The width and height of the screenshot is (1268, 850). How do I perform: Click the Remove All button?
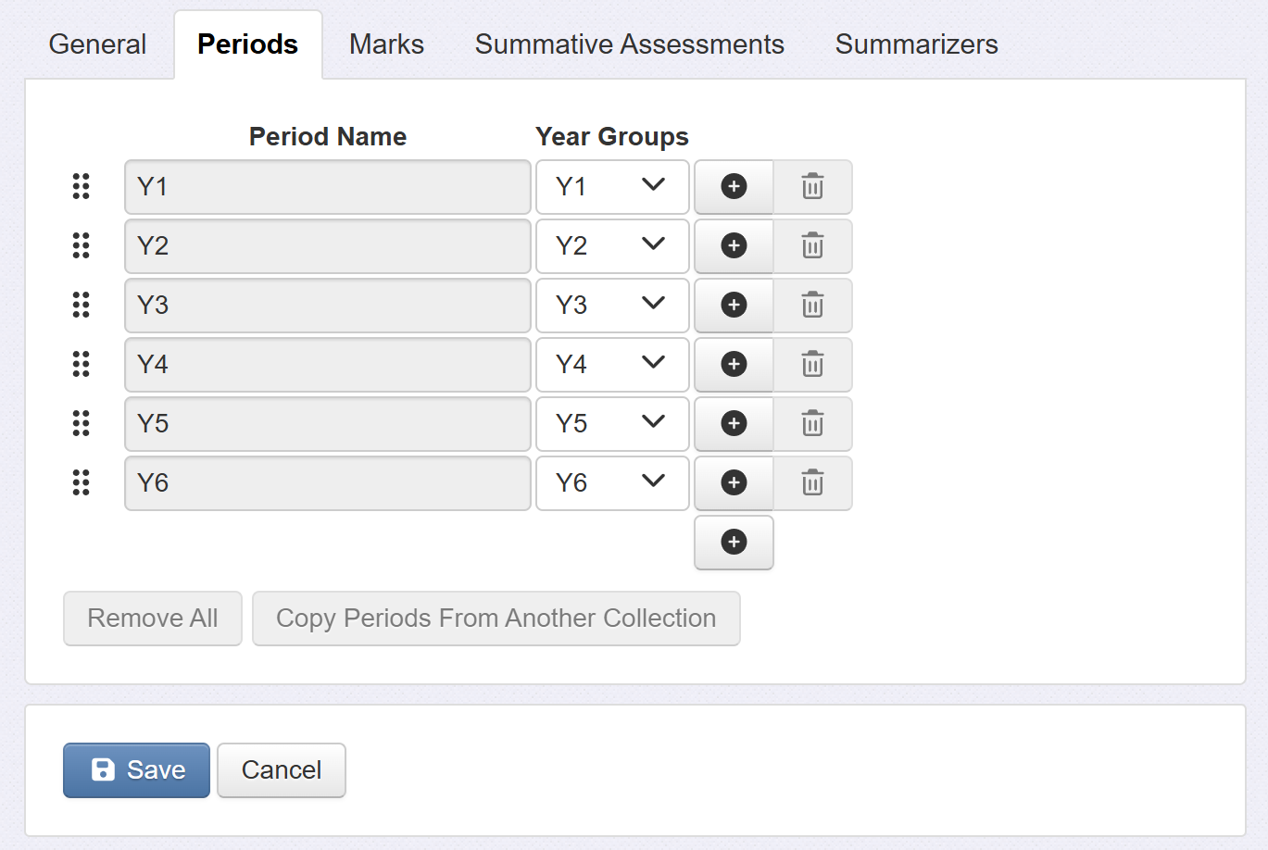click(152, 619)
